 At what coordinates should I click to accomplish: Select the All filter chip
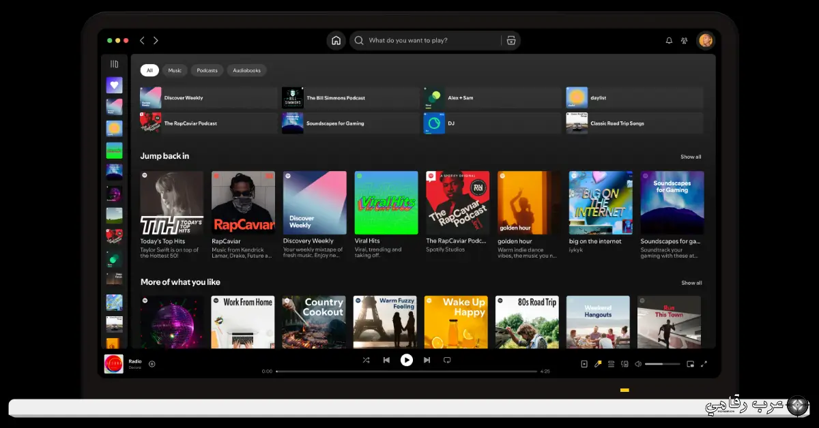click(x=149, y=70)
